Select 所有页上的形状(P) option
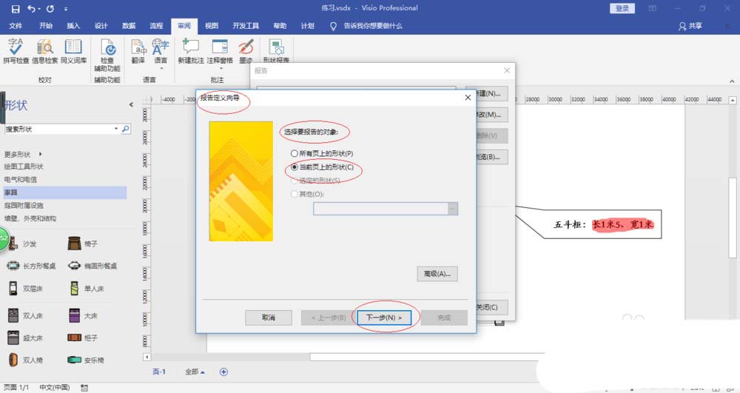The width and height of the screenshot is (740, 393). (323, 153)
